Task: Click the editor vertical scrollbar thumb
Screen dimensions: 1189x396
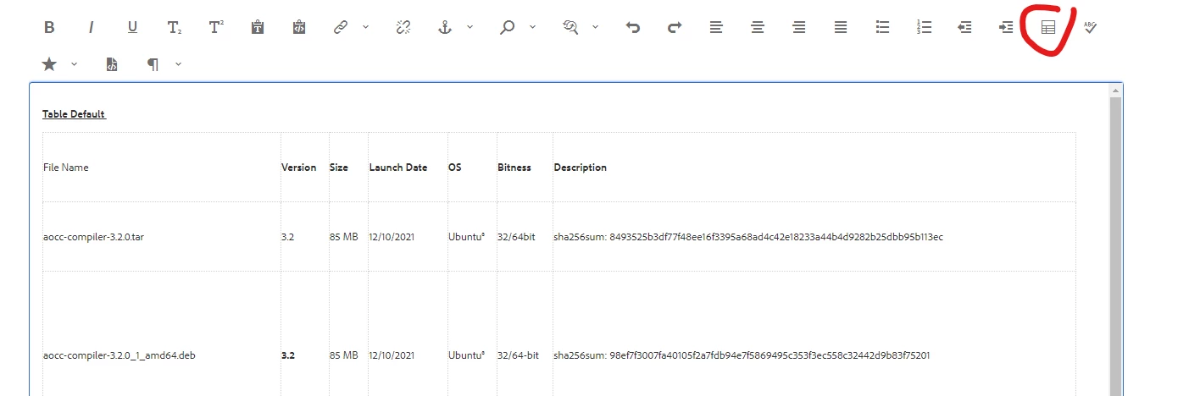Action: tap(1115, 245)
